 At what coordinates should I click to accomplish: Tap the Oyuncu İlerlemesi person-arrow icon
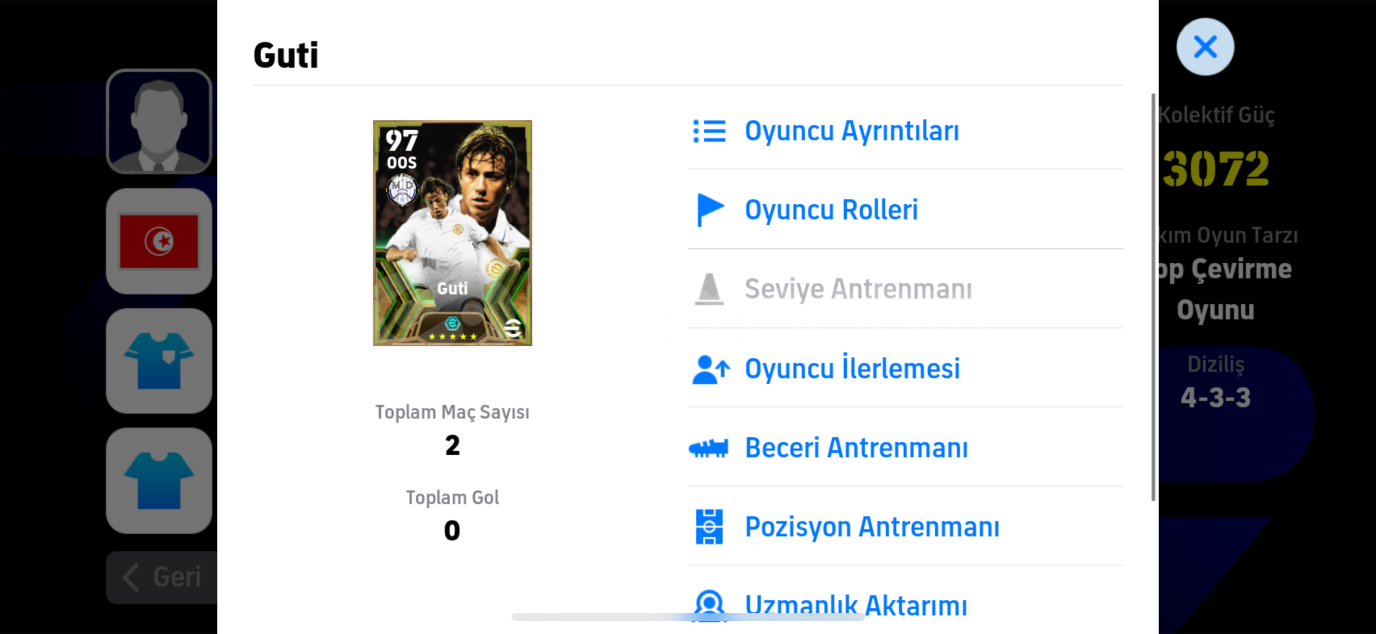click(711, 369)
